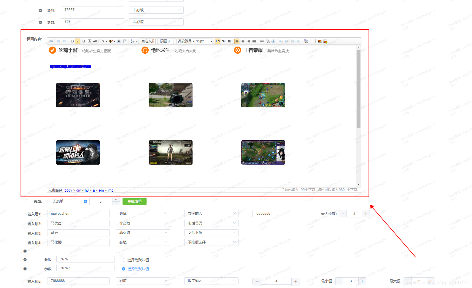
Task: Click body in the element path
Action: pos(68,190)
